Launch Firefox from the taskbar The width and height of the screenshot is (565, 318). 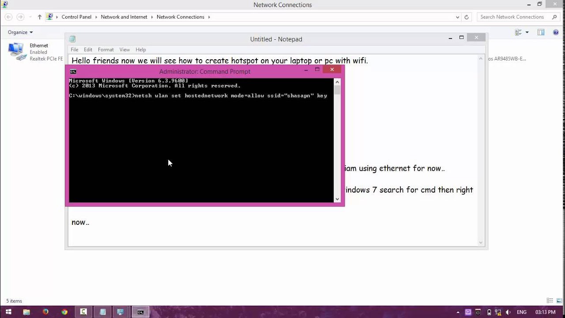pos(45,312)
